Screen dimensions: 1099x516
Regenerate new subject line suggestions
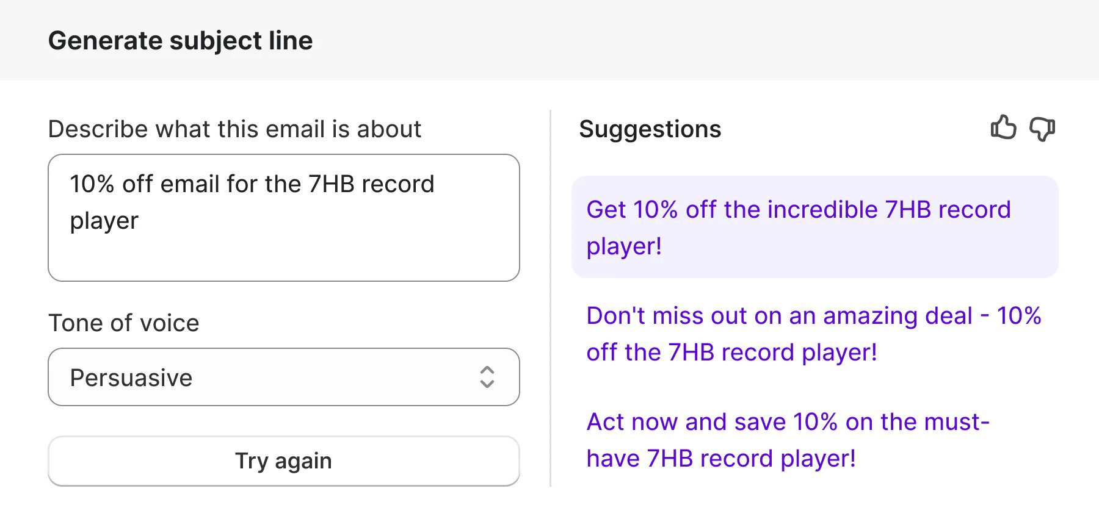(x=283, y=461)
